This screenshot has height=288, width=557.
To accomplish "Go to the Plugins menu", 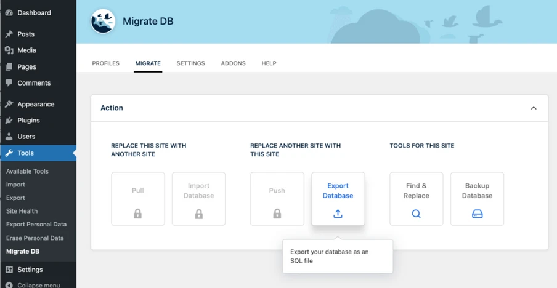I will tap(28, 121).
